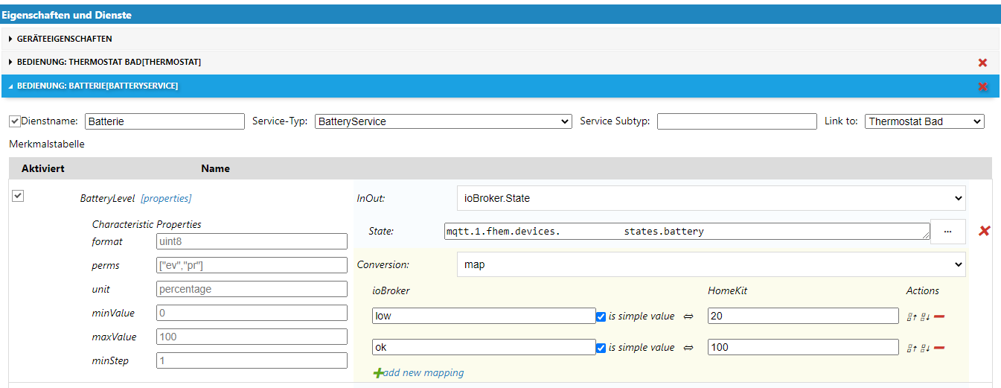This screenshot has width=1001, height=388.
Task: Click the minValue field
Action: click(252, 313)
